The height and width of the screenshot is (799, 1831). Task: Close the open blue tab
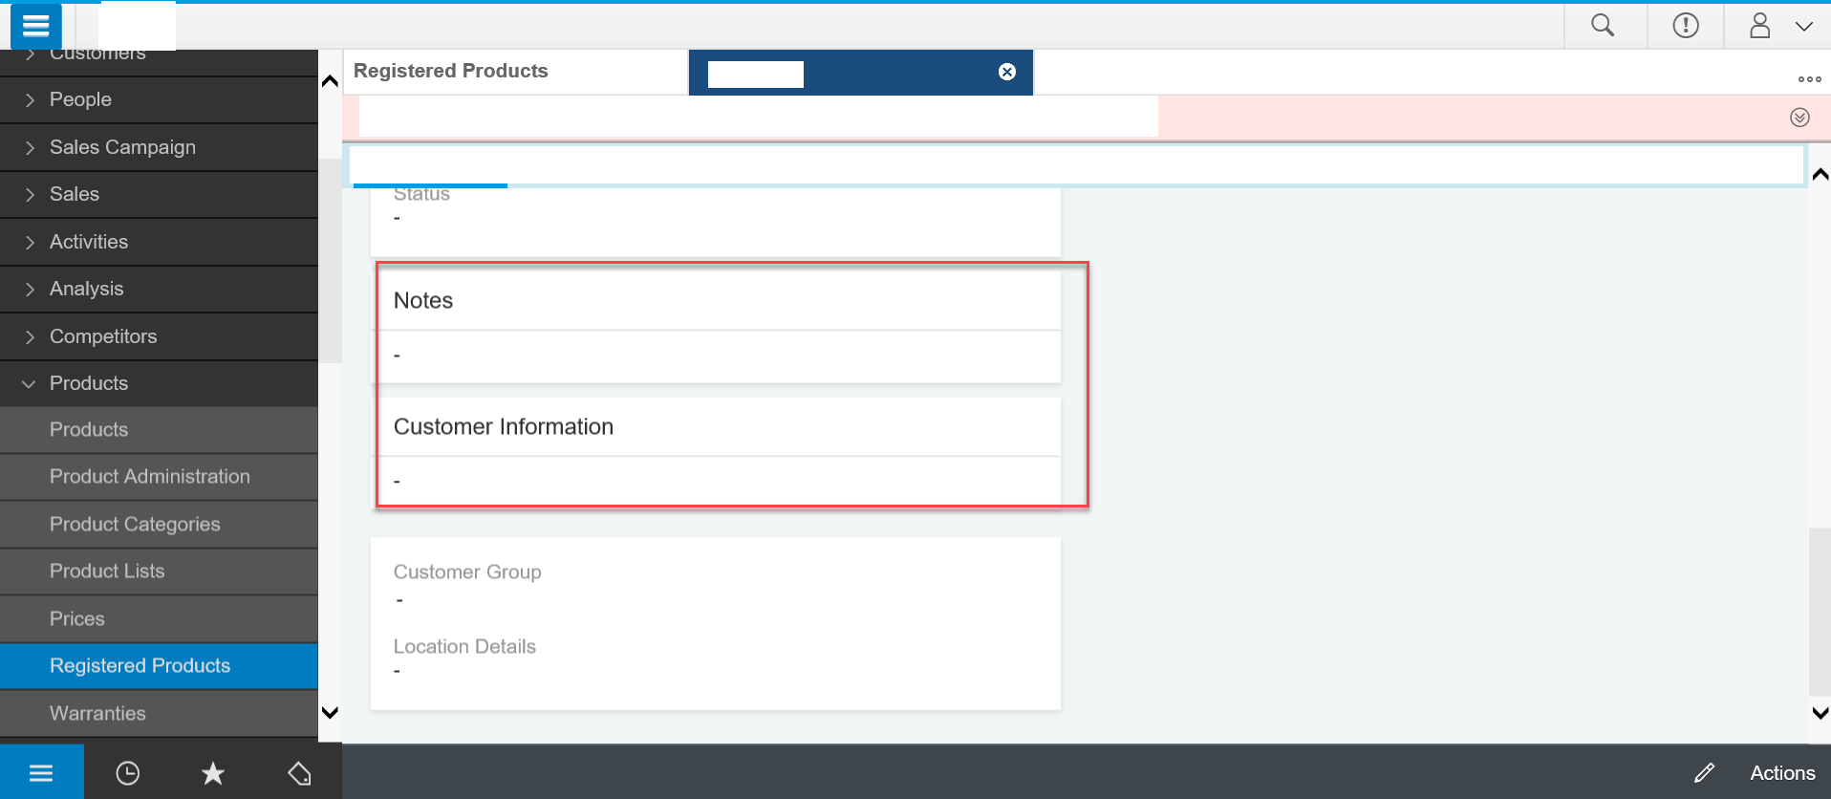(x=1007, y=72)
